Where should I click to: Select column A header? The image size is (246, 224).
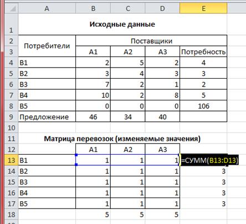[x=47, y=8]
